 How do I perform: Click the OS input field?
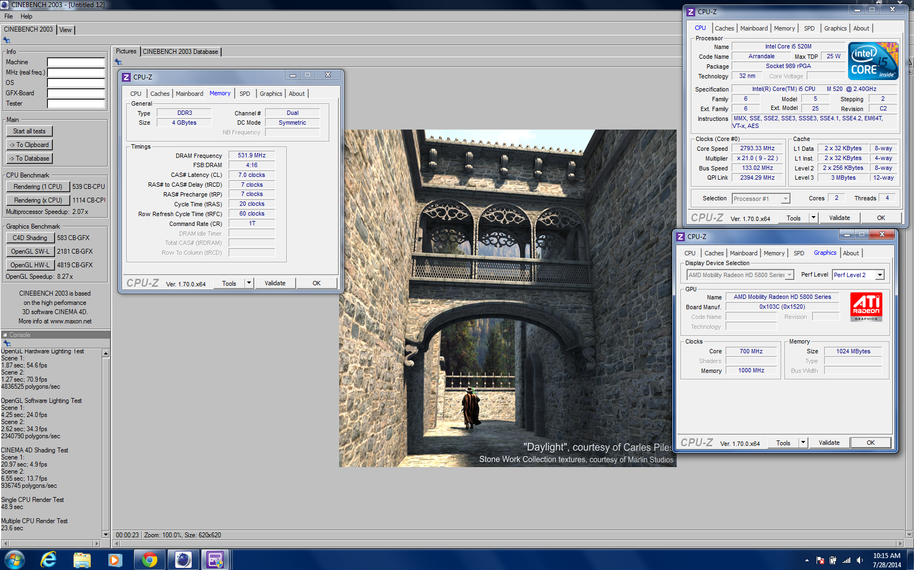point(76,83)
